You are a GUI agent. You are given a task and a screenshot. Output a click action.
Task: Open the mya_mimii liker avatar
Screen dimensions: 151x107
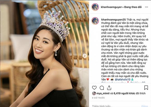point(94,93)
